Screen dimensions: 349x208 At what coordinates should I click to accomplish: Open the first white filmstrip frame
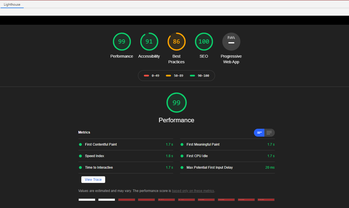coord(87,200)
